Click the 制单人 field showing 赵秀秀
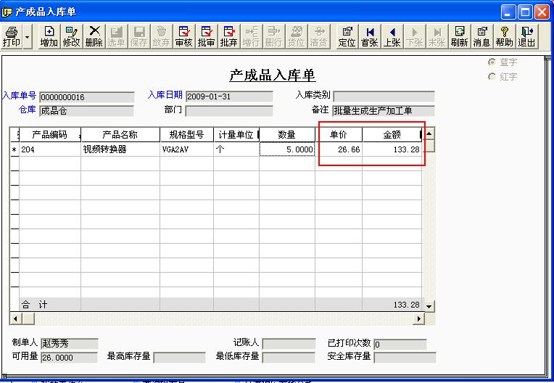The height and width of the screenshot is (383, 554). tap(70, 343)
